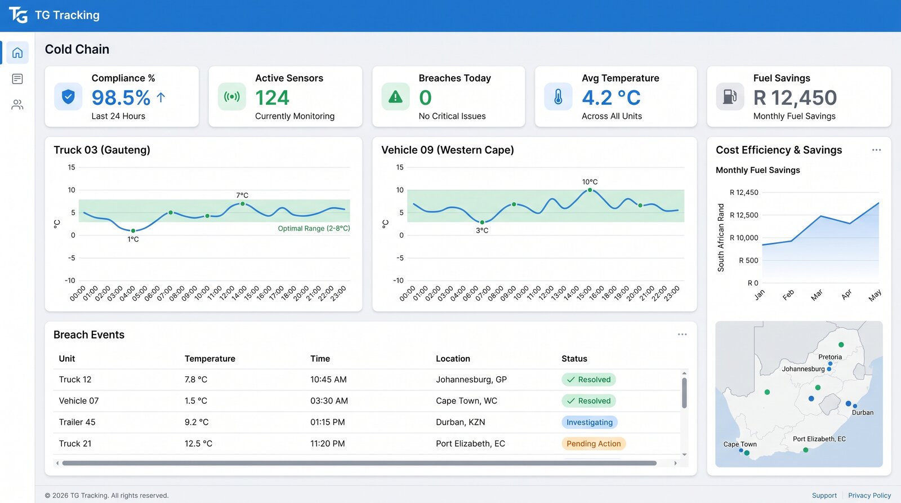901x503 pixels.
Task: Click the Pretoria label on the map
Action: (x=830, y=357)
